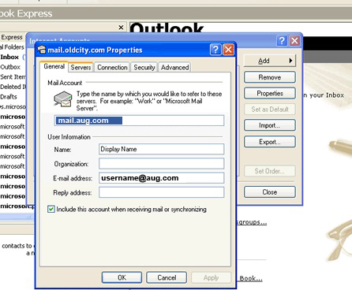Image resolution: width=352 pixels, height=290 pixels.
Task: Click the disabled Set as Default button
Action: click(x=270, y=110)
